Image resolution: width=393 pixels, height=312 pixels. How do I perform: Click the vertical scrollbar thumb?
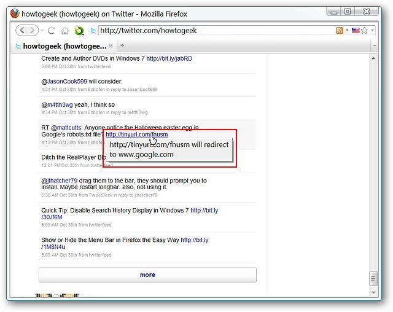[x=373, y=278]
